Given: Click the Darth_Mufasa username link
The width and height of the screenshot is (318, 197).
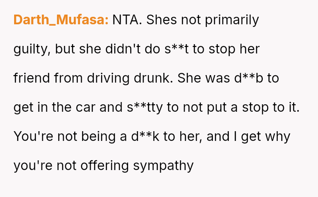Looking at the screenshot, I should coord(61,20).
